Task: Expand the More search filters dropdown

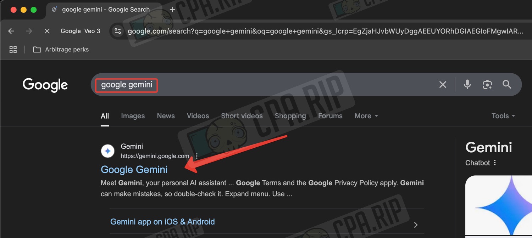Action: pos(366,116)
